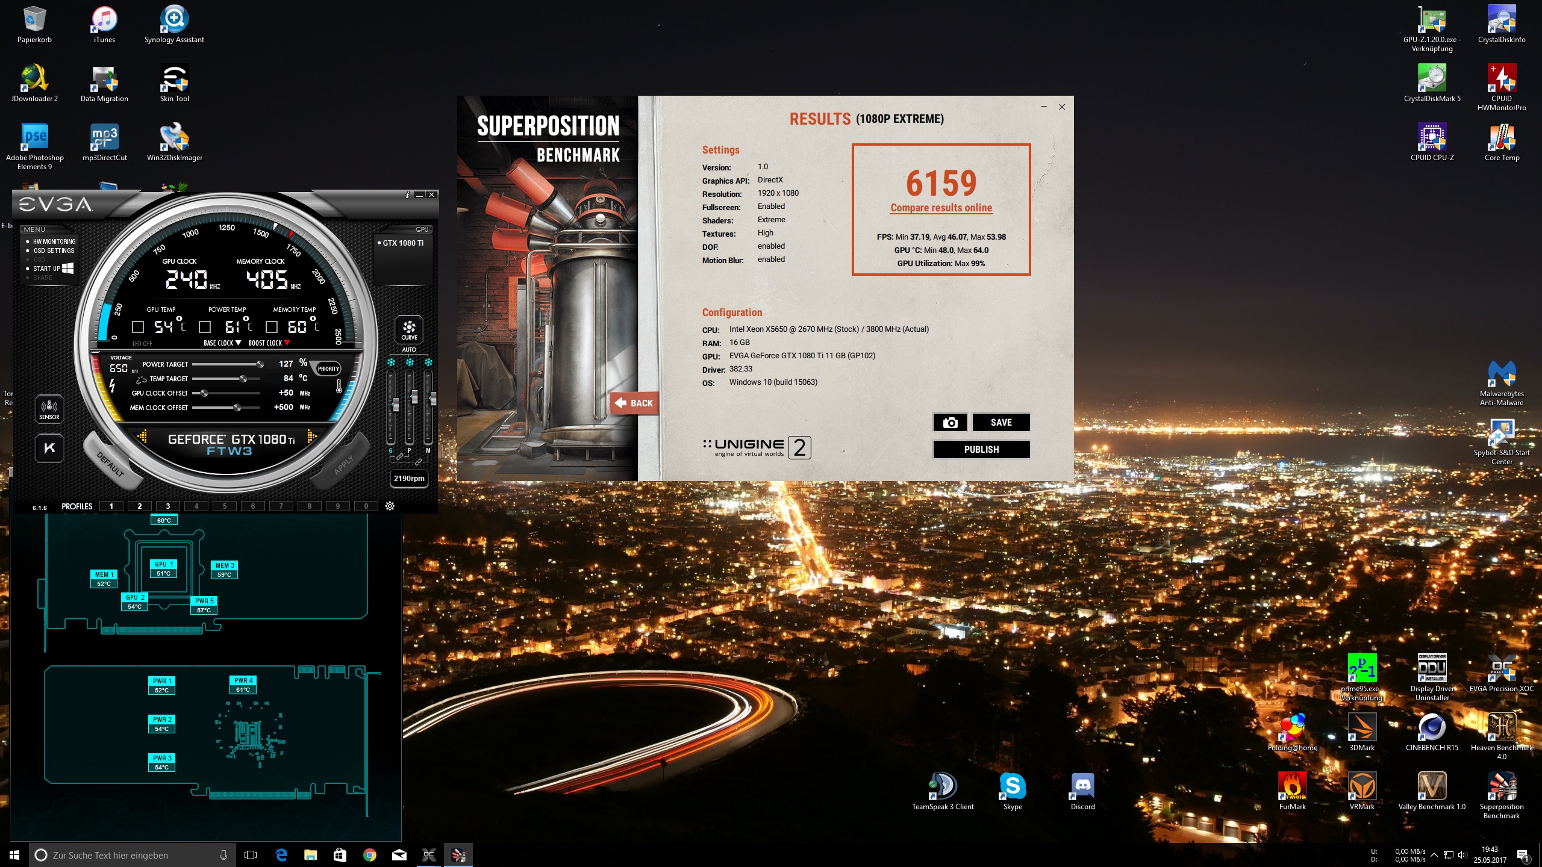Click the PUBLISH button

[x=981, y=450]
